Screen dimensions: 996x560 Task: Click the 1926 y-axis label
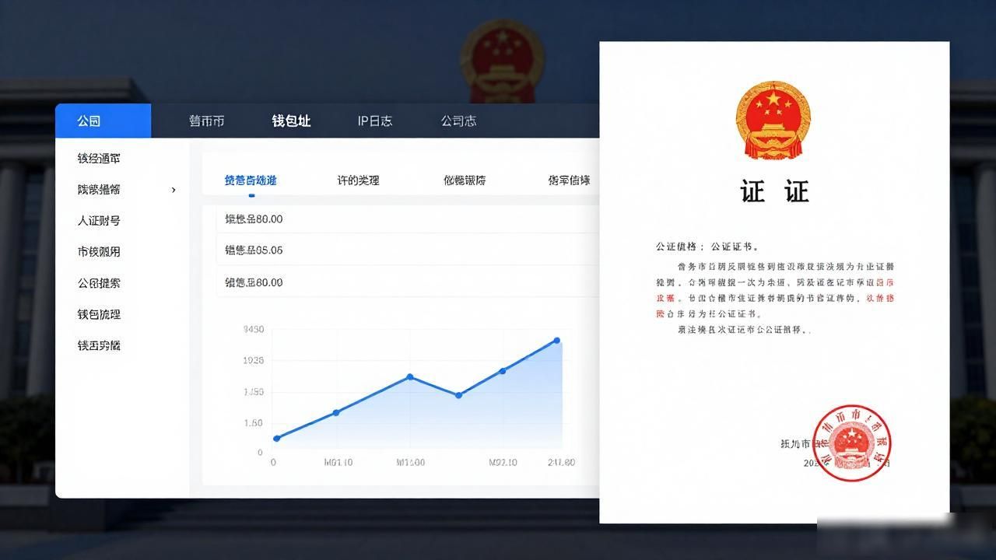pyautogui.click(x=254, y=361)
